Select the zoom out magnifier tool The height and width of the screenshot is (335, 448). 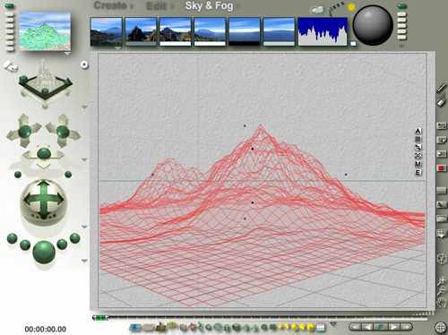click(x=442, y=290)
